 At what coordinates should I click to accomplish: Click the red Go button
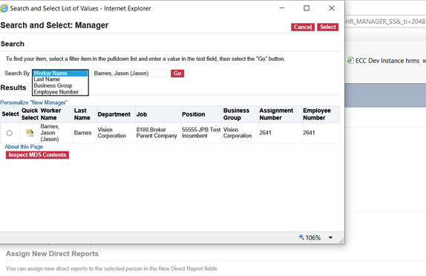tap(177, 73)
